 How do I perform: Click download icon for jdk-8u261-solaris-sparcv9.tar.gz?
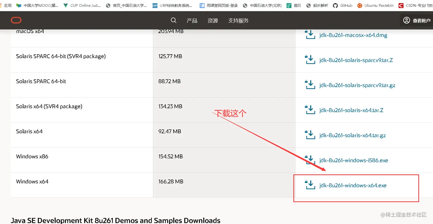pyautogui.click(x=310, y=85)
